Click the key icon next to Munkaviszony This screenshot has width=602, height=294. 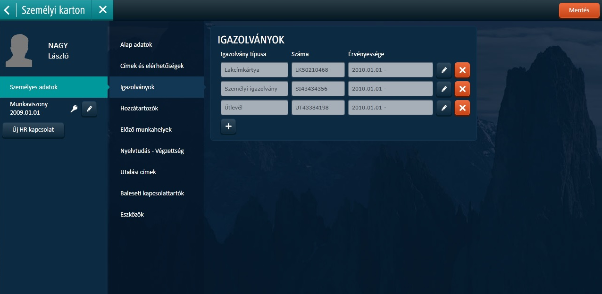click(x=74, y=109)
